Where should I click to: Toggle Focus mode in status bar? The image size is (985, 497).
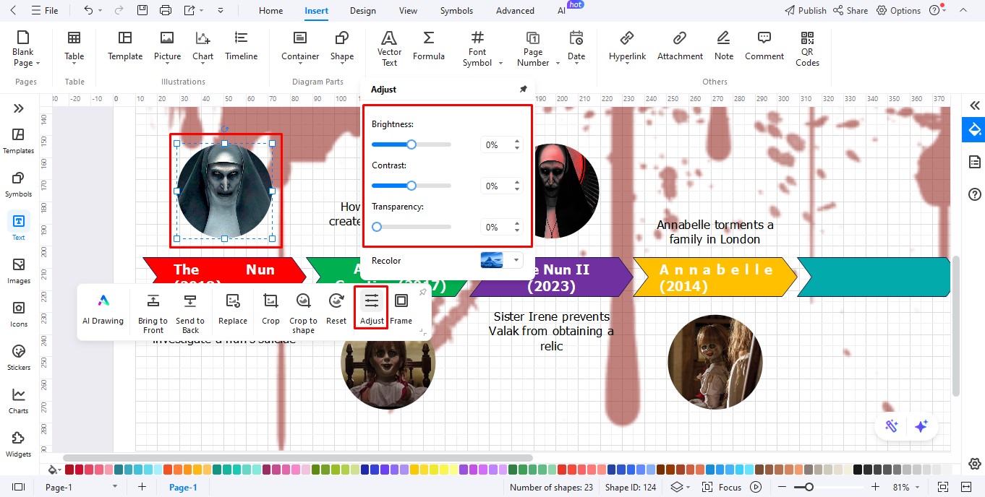[x=721, y=488]
